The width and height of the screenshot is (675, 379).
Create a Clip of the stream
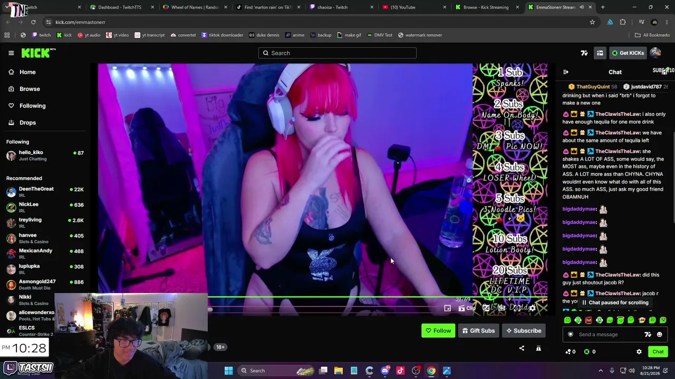pyautogui.click(x=467, y=308)
